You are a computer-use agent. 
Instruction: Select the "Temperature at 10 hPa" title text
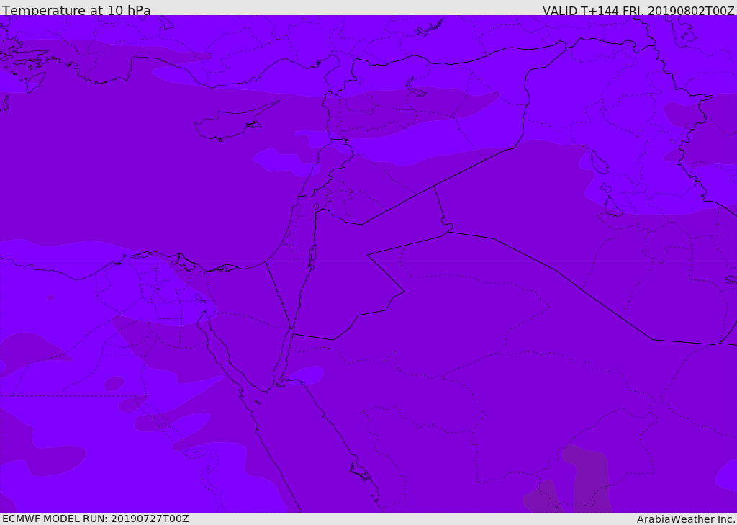pyautogui.click(x=76, y=10)
